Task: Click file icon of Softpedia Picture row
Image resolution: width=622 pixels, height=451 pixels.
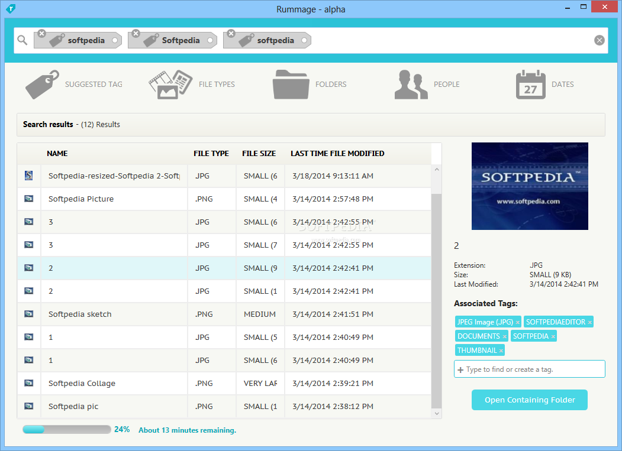Action: coord(28,199)
